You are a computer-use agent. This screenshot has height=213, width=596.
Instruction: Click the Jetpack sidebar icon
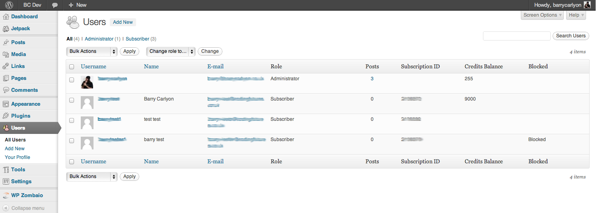click(6, 29)
